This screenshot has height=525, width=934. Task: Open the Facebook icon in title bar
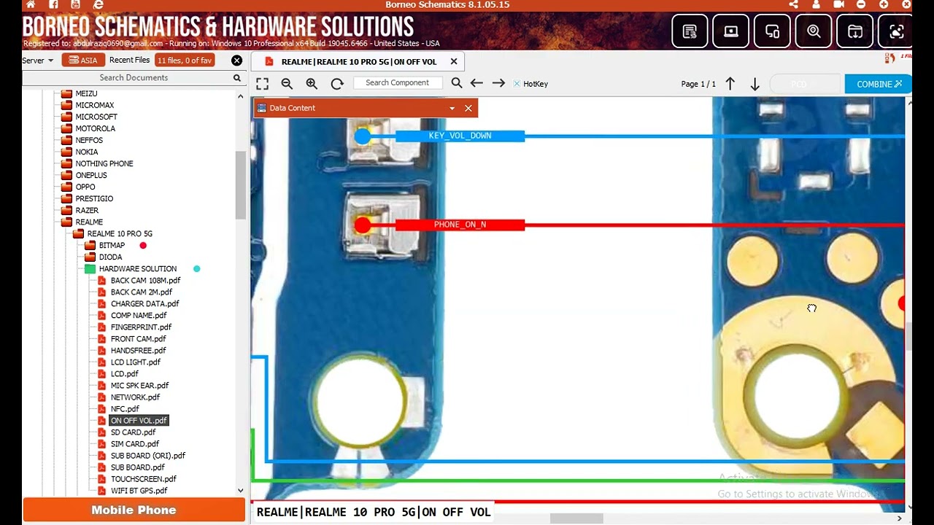pyautogui.click(x=53, y=4)
